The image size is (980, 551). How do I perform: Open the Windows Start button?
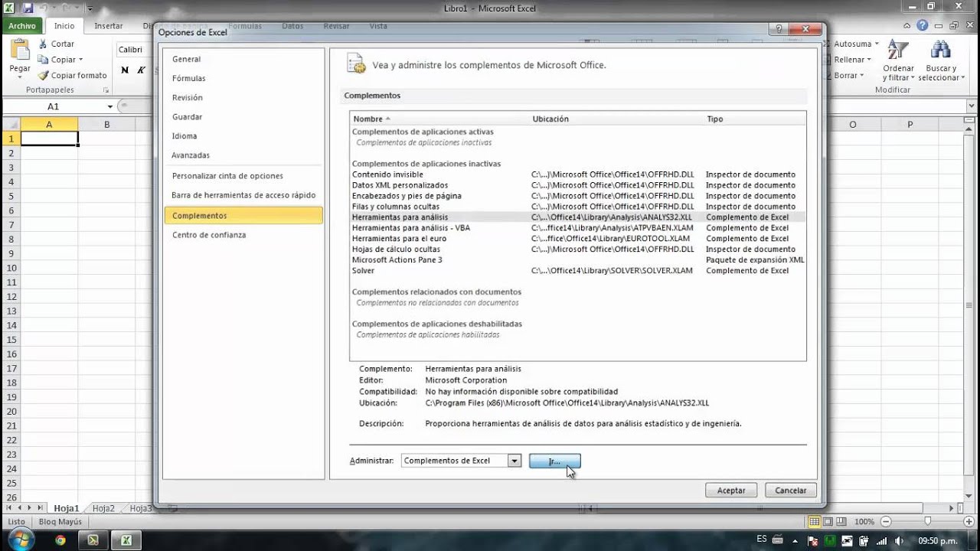(x=21, y=540)
